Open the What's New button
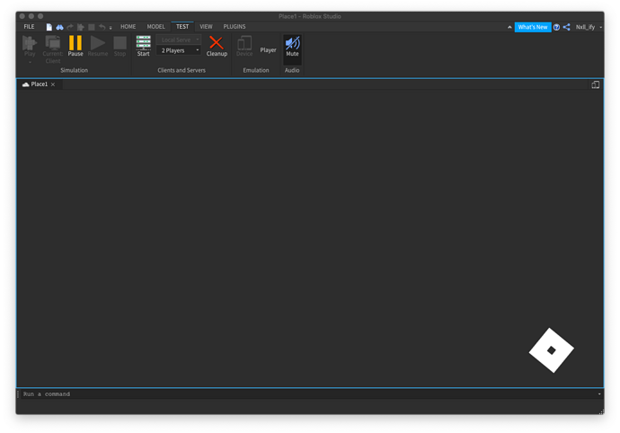 pyautogui.click(x=533, y=27)
